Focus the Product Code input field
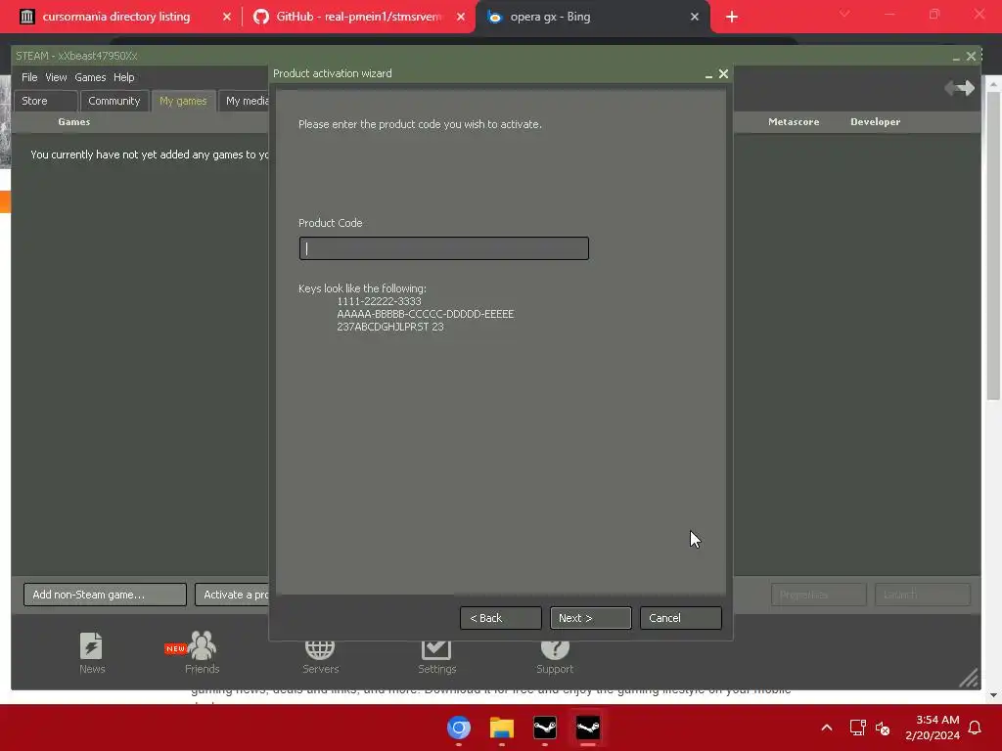Image resolution: width=1002 pixels, height=751 pixels. 443,248
